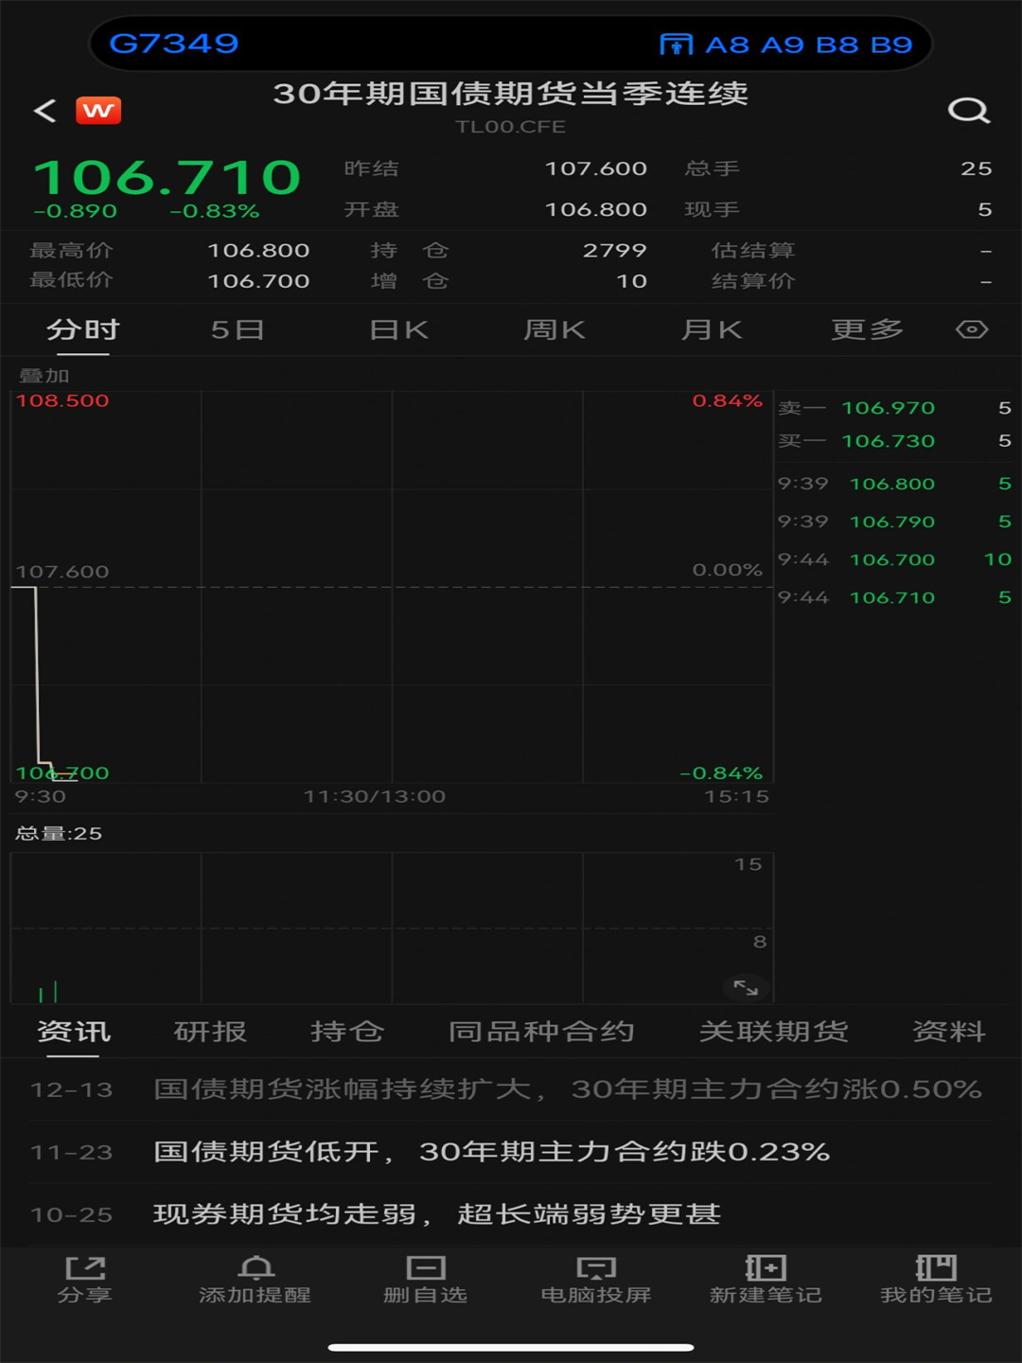Tap the back arrow icon
The width and height of the screenshot is (1022, 1363).
pyautogui.click(x=44, y=111)
